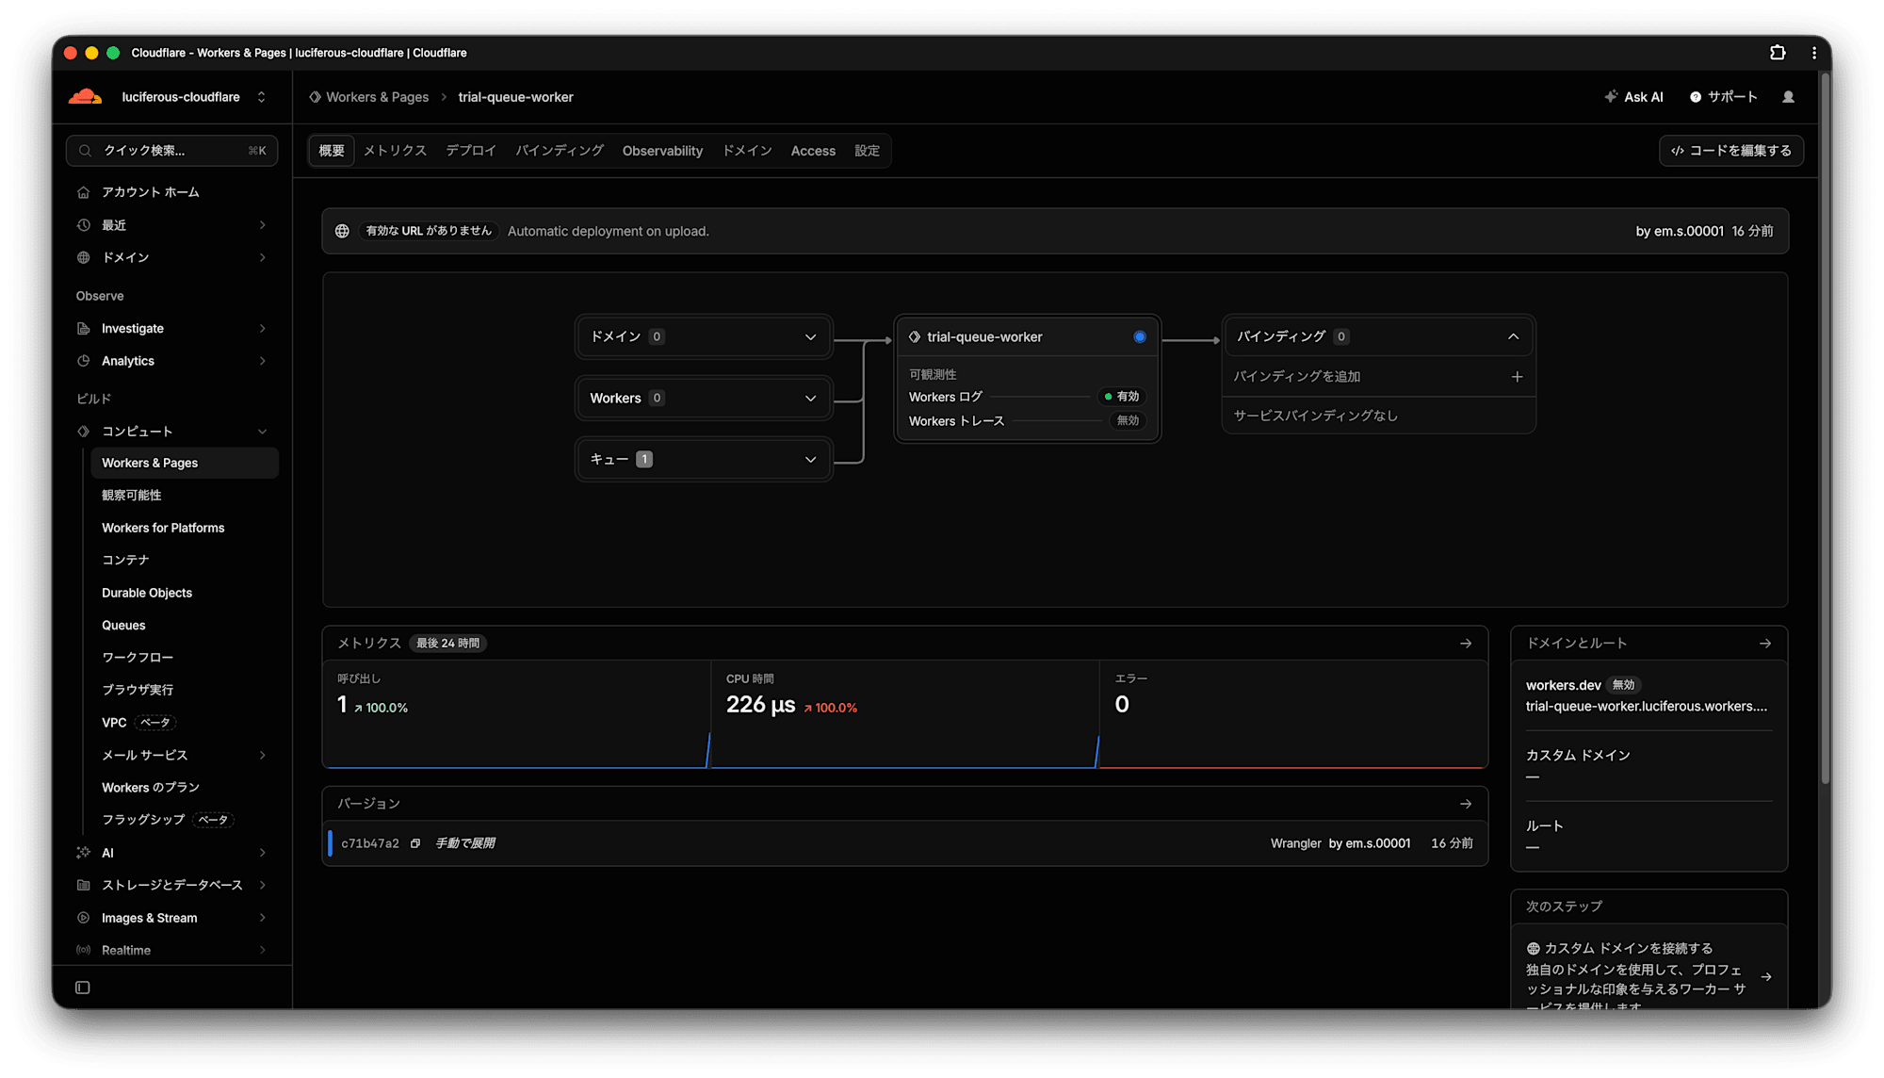Screen dimensions: 1884x1078
Task: Collapse the コンピュート sidebar section chevron
Action: 263,432
